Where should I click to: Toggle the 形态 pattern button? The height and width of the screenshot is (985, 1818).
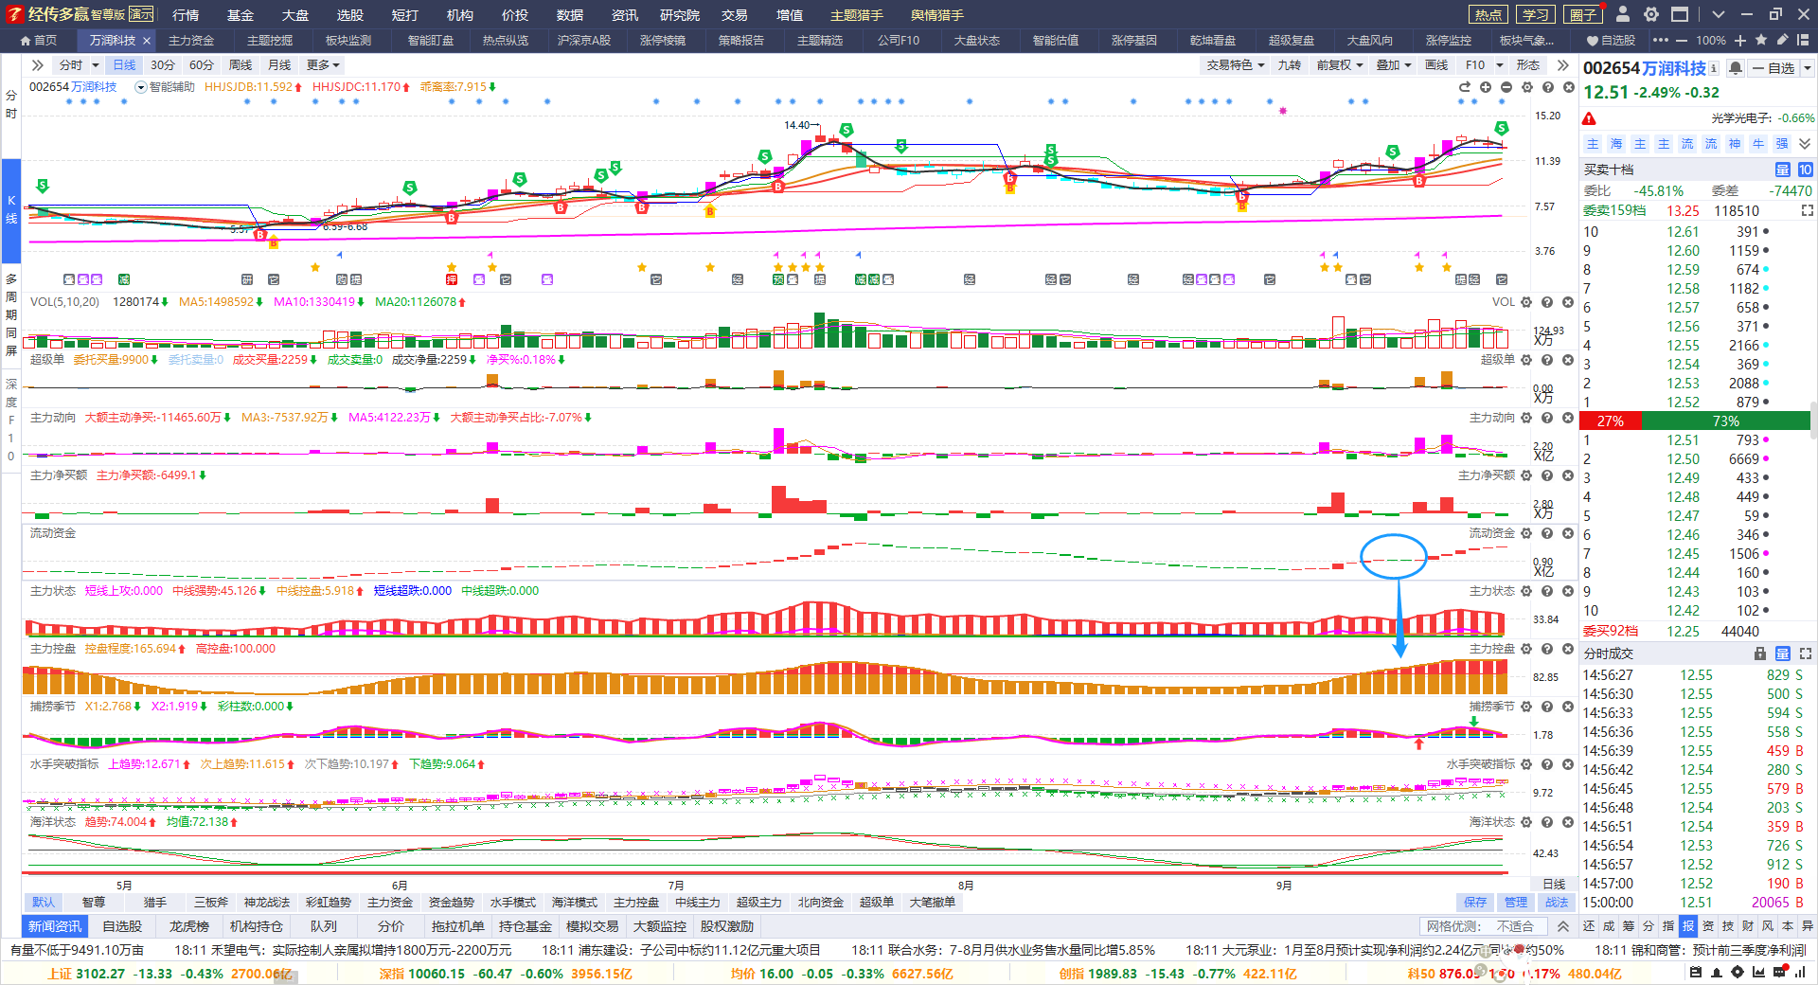coord(1527,65)
